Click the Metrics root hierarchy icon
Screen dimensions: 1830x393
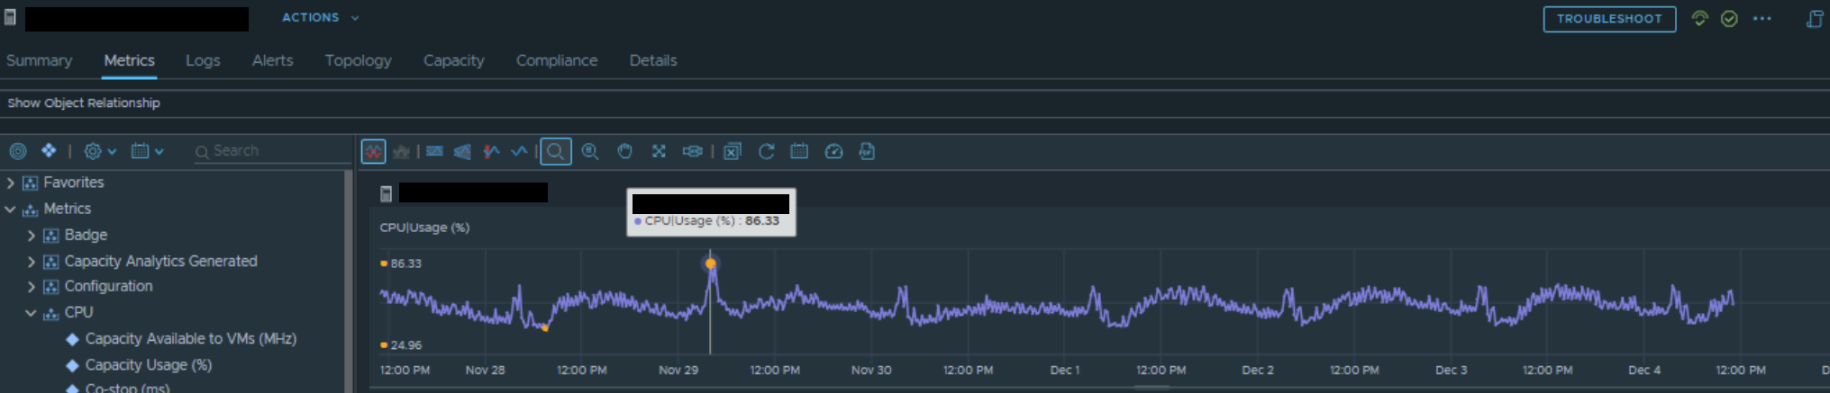point(31,210)
